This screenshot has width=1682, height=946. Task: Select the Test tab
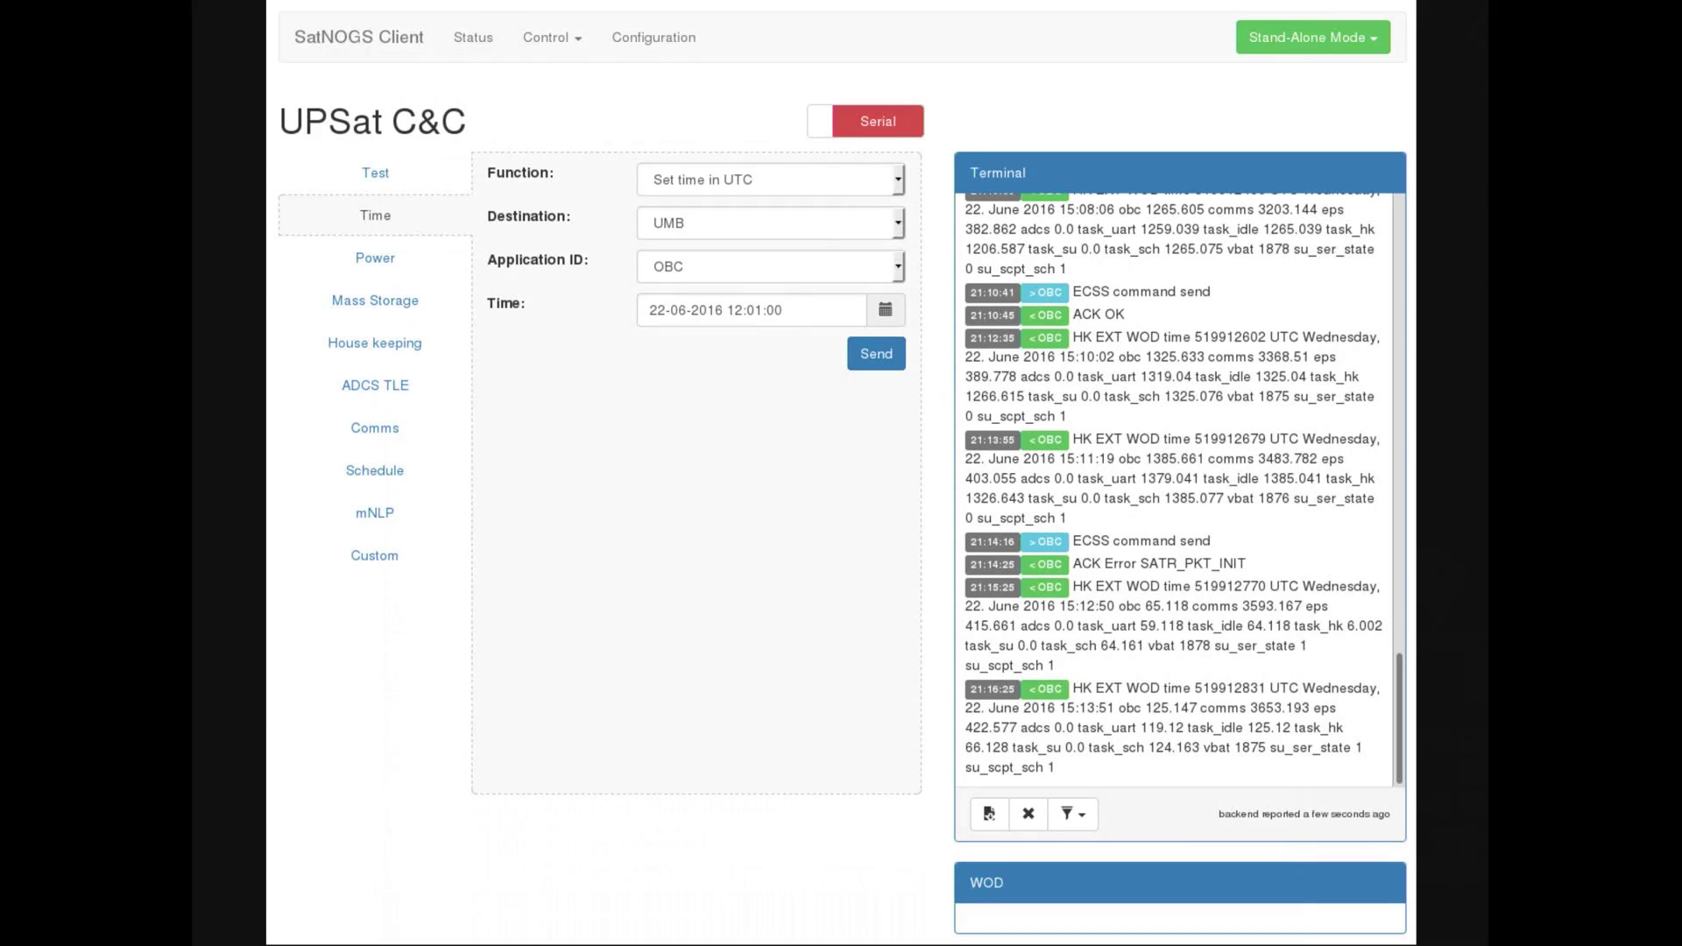click(375, 173)
